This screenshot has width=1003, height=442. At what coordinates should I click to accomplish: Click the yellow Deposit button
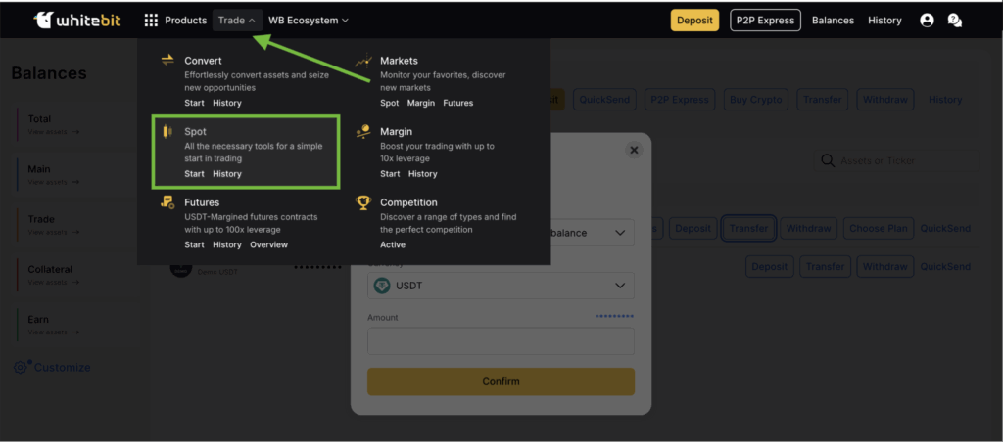(x=694, y=21)
